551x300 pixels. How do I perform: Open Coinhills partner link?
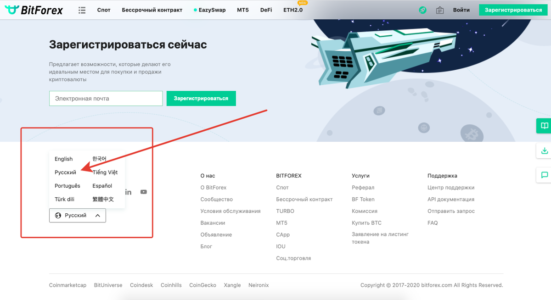click(171, 285)
